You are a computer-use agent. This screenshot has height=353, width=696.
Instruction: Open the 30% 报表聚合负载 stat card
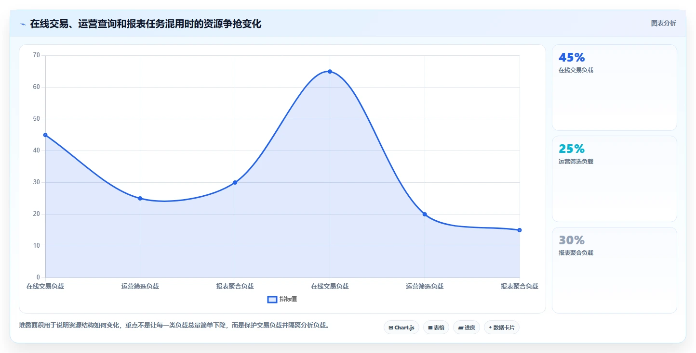pyautogui.click(x=615, y=270)
